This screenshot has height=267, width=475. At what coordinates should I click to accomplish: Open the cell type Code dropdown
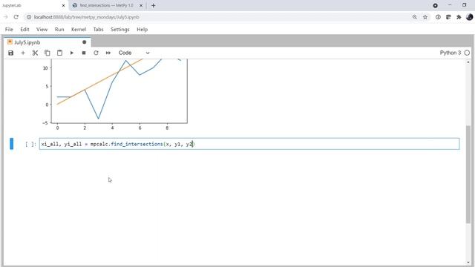tap(134, 53)
